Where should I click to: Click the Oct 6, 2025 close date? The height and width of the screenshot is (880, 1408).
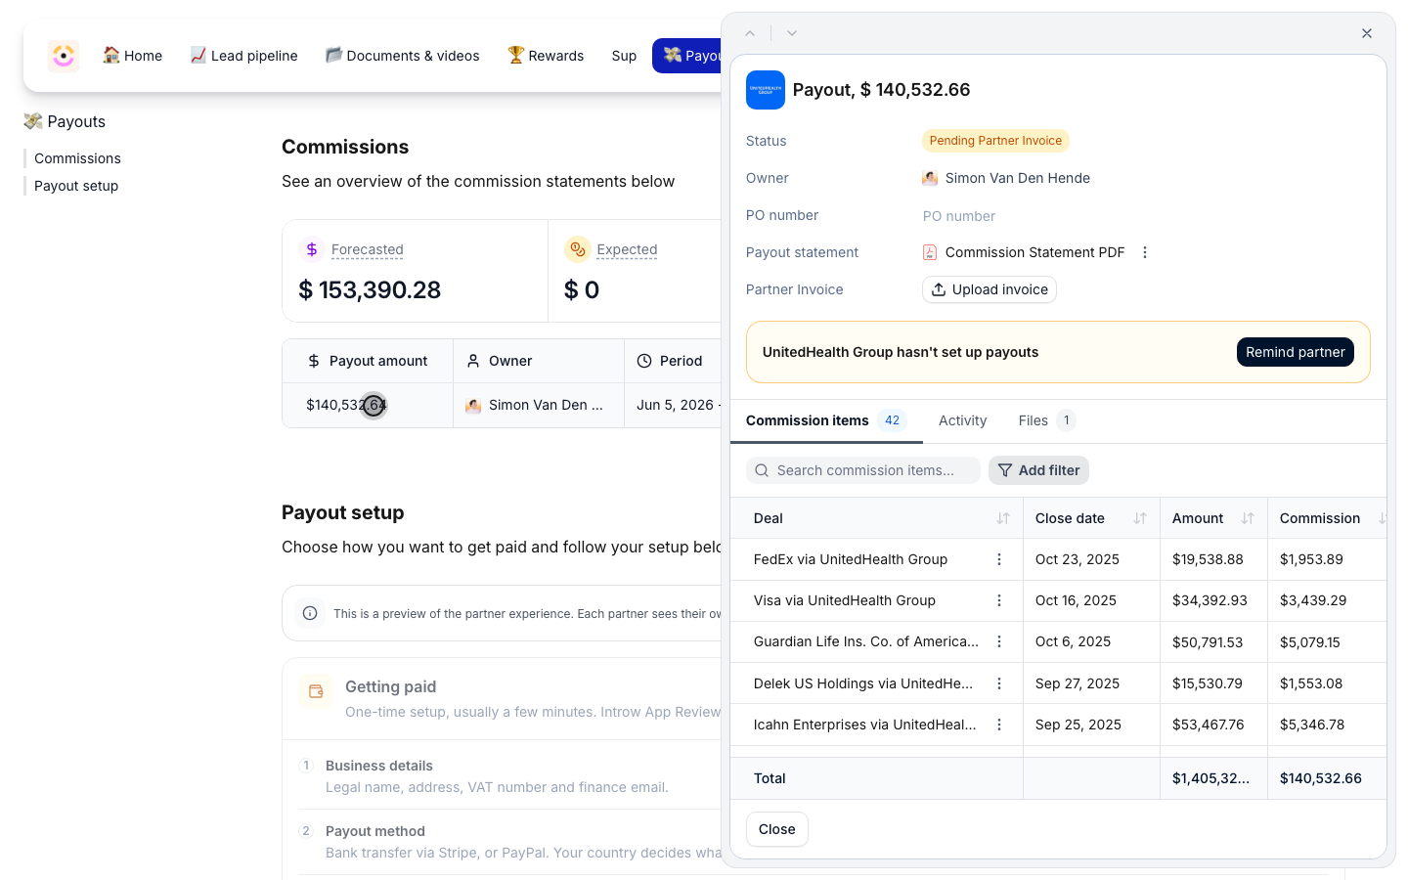(1073, 641)
